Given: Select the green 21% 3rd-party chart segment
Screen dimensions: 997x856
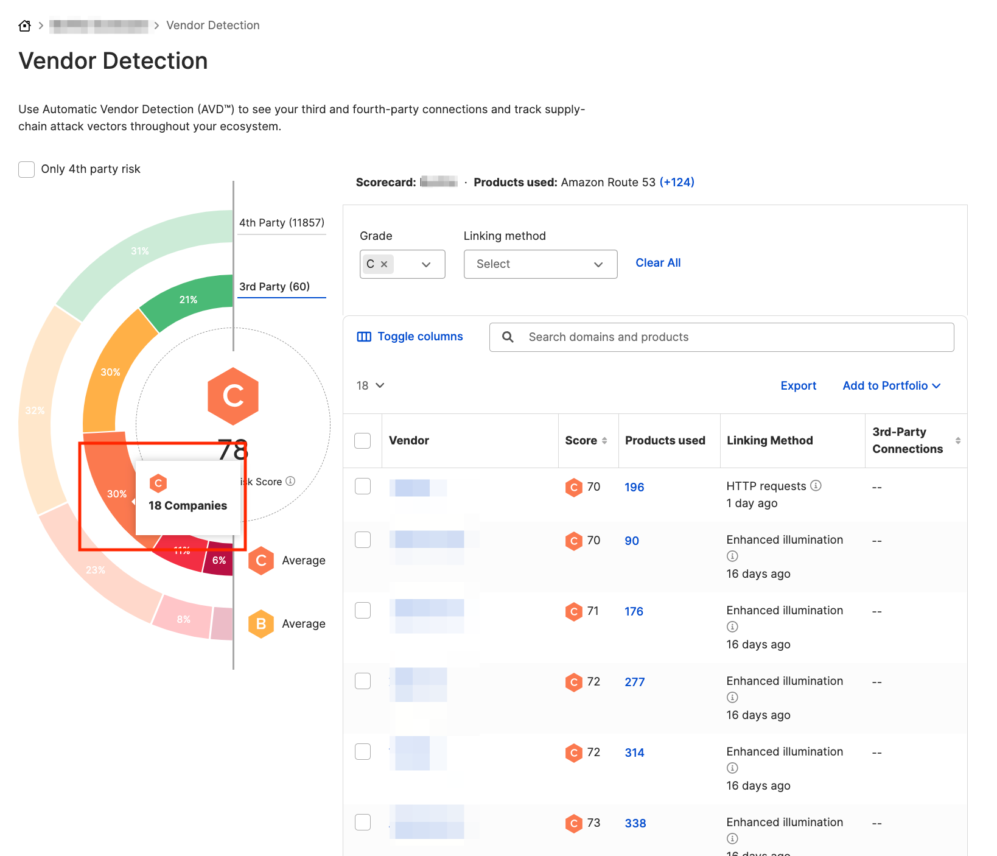Looking at the screenshot, I should click(x=187, y=300).
